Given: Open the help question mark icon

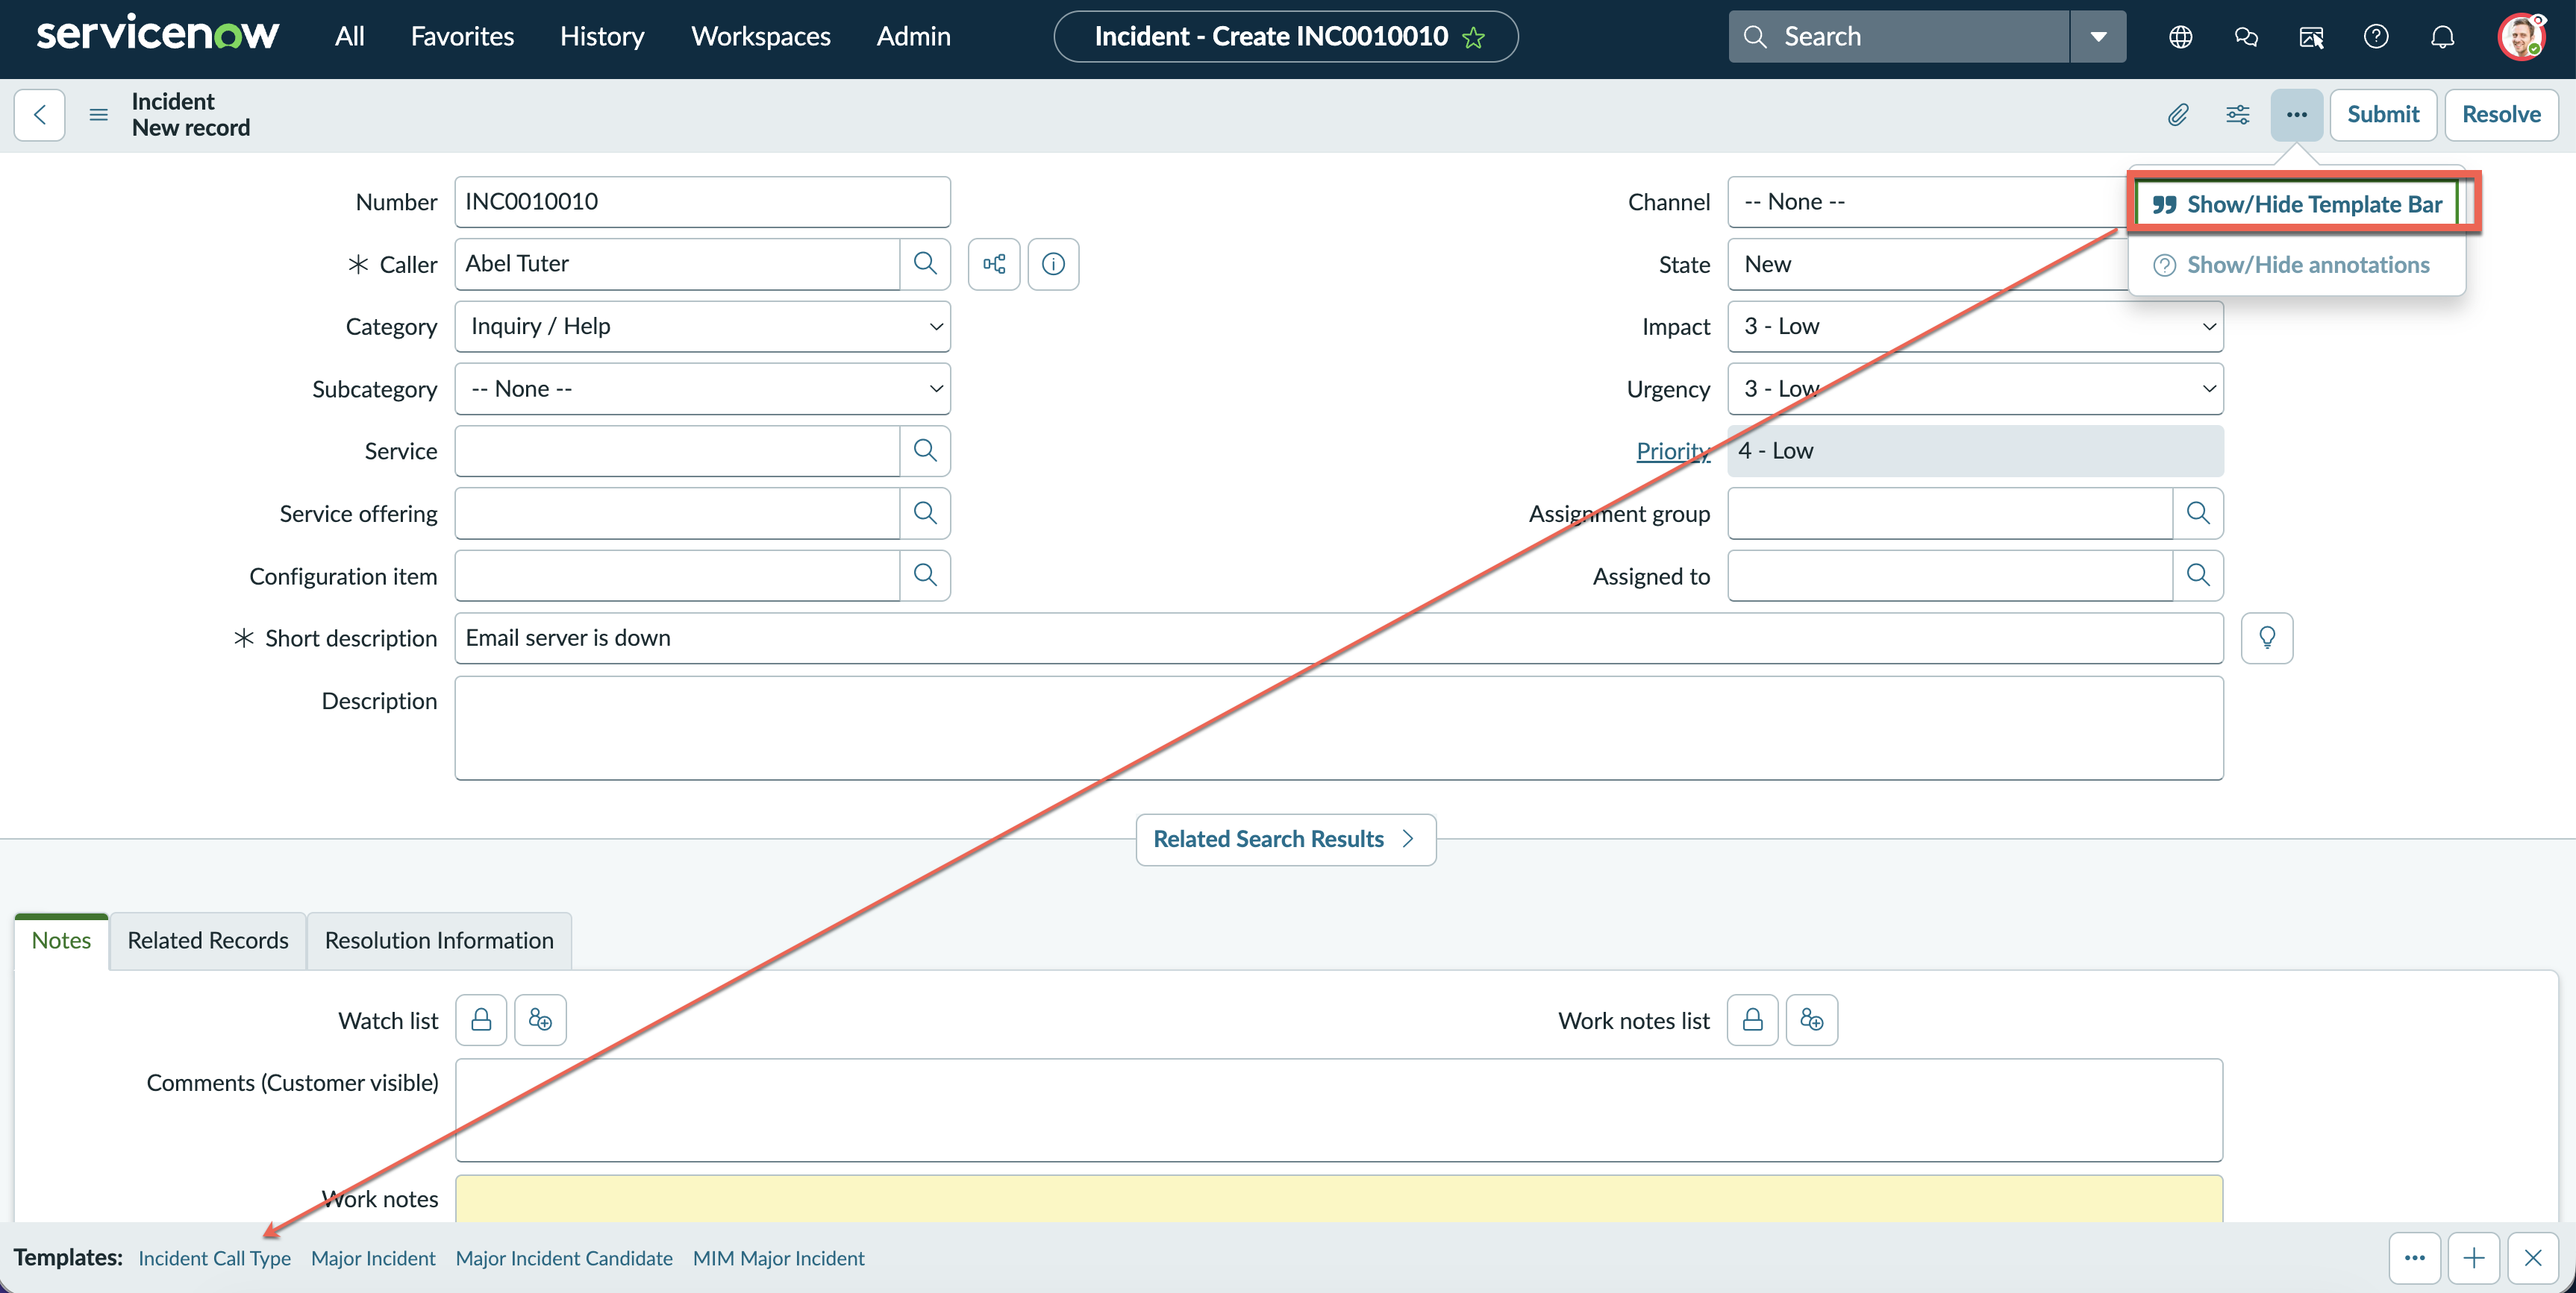Looking at the screenshot, I should pyautogui.click(x=2376, y=37).
